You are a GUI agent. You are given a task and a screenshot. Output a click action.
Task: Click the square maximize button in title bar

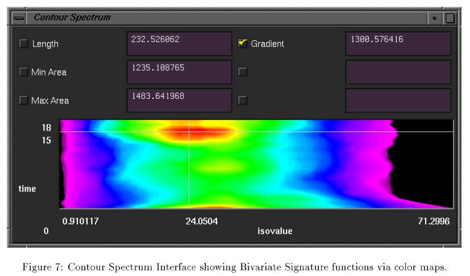[450, 18]
